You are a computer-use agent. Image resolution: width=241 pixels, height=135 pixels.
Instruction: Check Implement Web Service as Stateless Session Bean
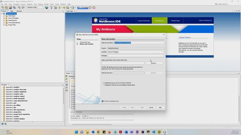104,85
